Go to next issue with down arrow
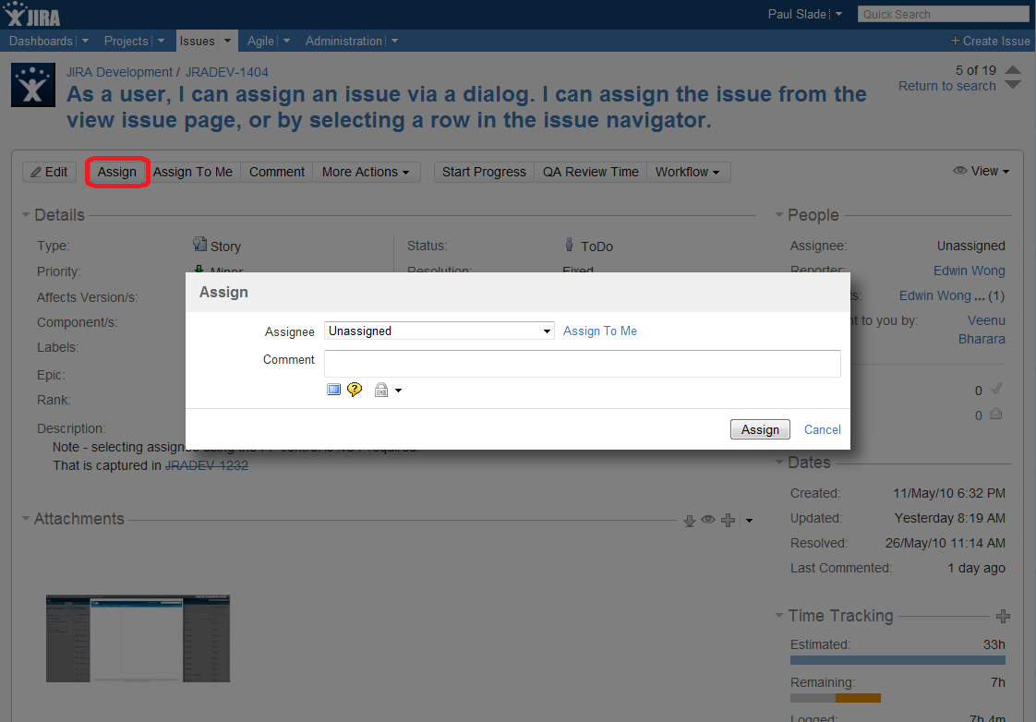 coord(1013,85)
